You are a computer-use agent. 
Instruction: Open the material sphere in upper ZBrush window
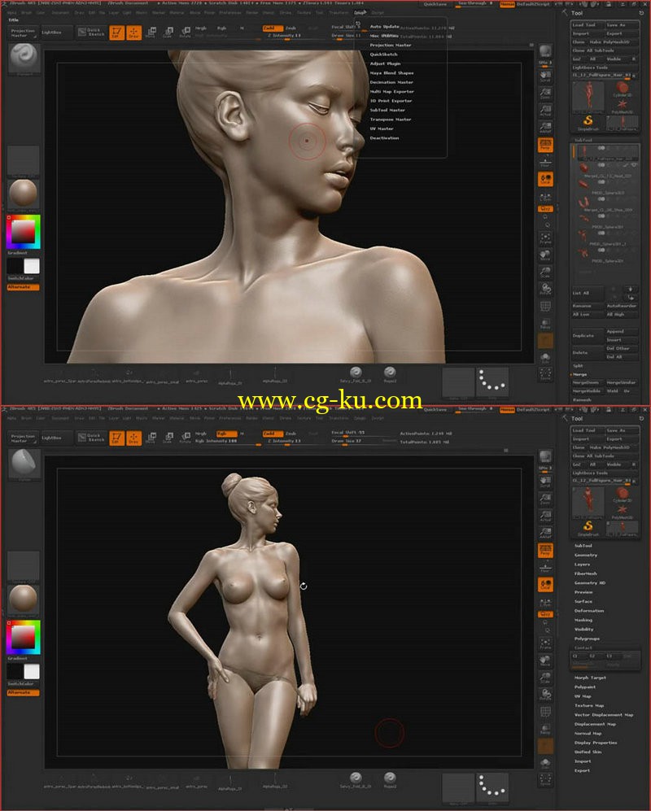pos(24,194)
